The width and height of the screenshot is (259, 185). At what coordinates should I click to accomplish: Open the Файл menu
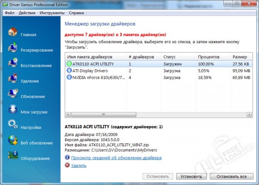pyautogui.click(x=10, y=13)
